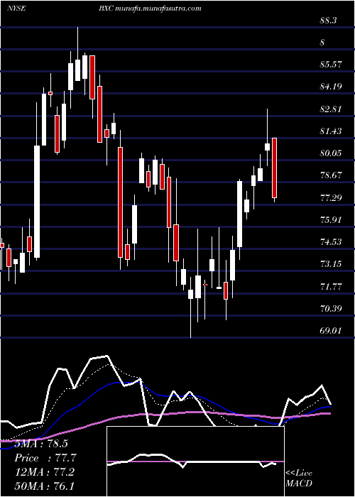Screen dimensions: 355x497
Task: Select the 69.01 price axis label
Action: click(331, 331)
